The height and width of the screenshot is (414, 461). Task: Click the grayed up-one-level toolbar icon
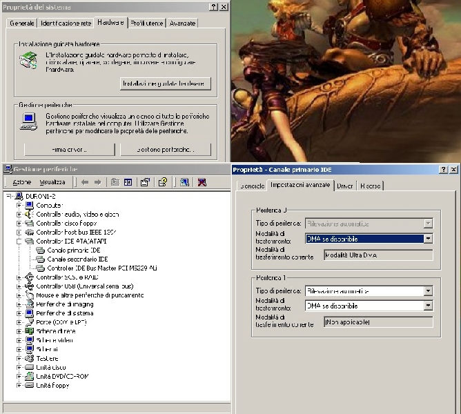click(x=115, y=182)
